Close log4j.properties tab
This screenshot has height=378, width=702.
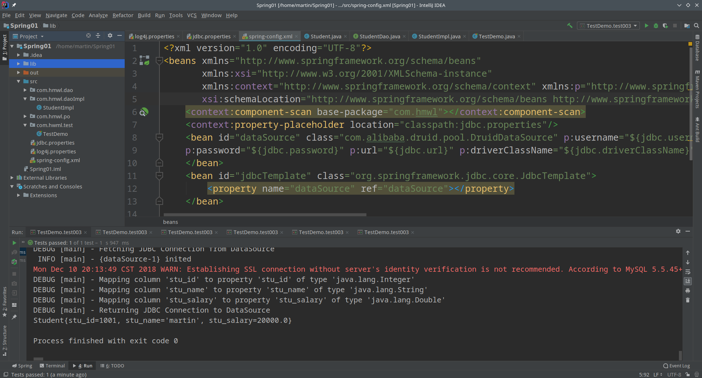178,37
